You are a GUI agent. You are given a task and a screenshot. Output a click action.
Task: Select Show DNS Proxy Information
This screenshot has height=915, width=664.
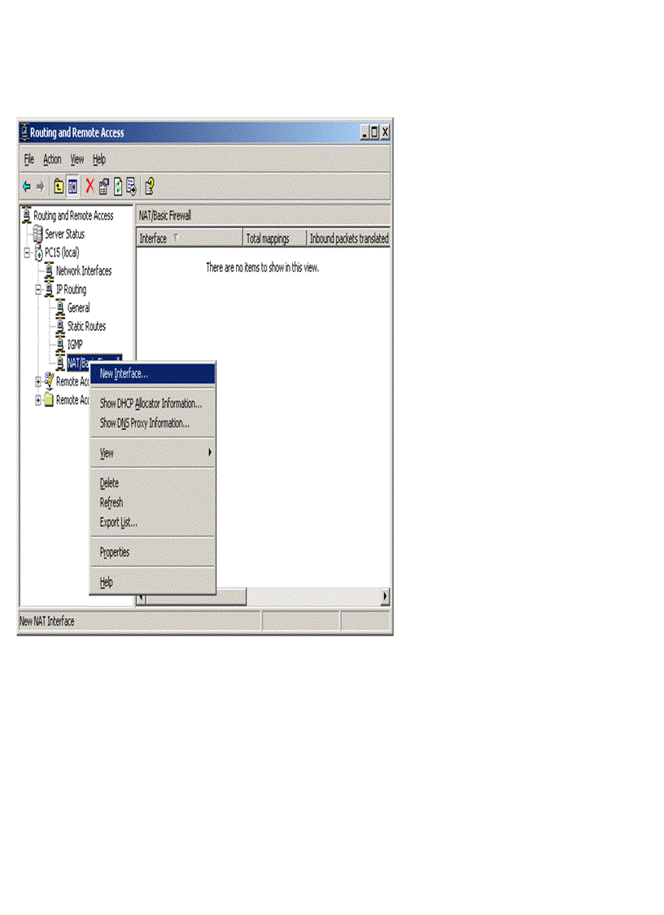pyautogui.click(x=144, y=423)
